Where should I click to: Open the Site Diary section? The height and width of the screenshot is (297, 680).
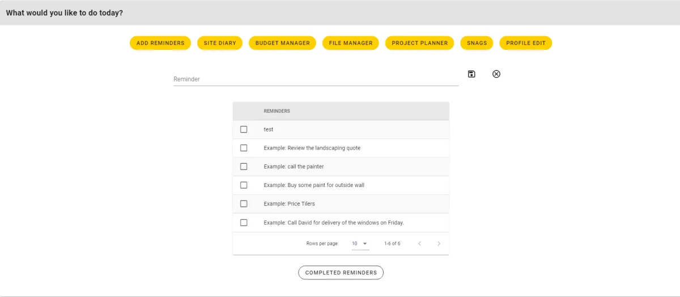point(220,43)
